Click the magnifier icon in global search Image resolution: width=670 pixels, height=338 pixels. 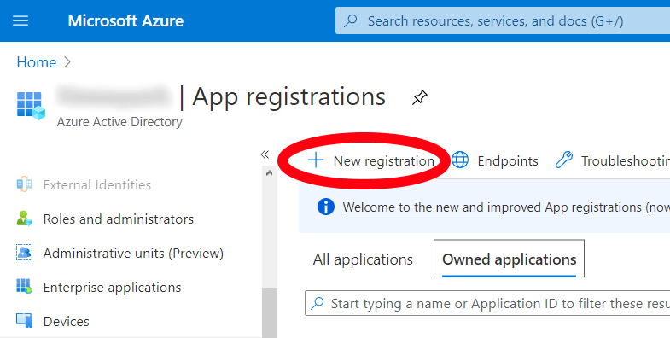point(351,20)
